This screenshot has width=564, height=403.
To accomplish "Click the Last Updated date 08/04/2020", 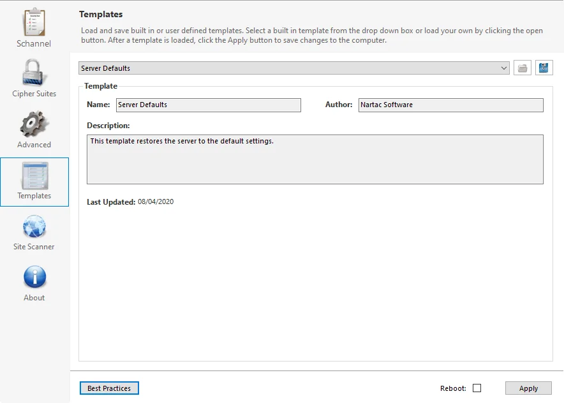I will tap(156, 201).
